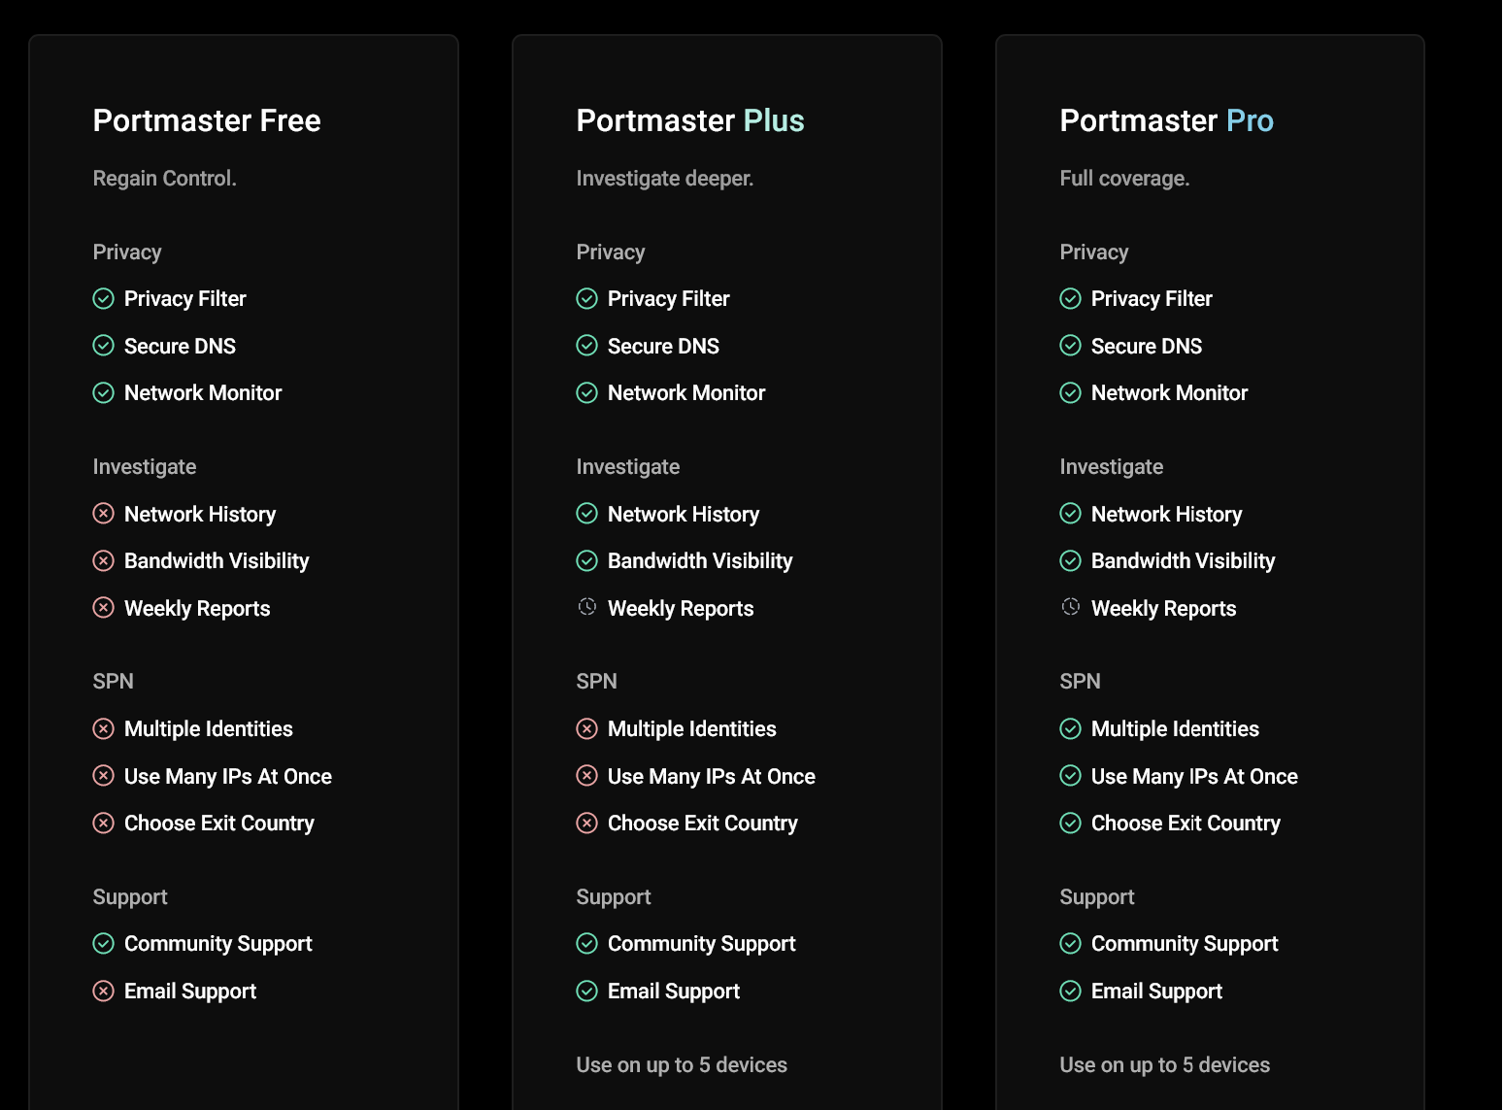Click Network Monitor feature text in Pro plan

tap(1169, 393)
